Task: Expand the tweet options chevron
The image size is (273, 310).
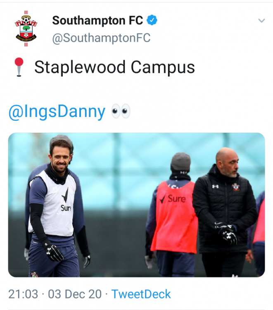Action: (261, 21)
